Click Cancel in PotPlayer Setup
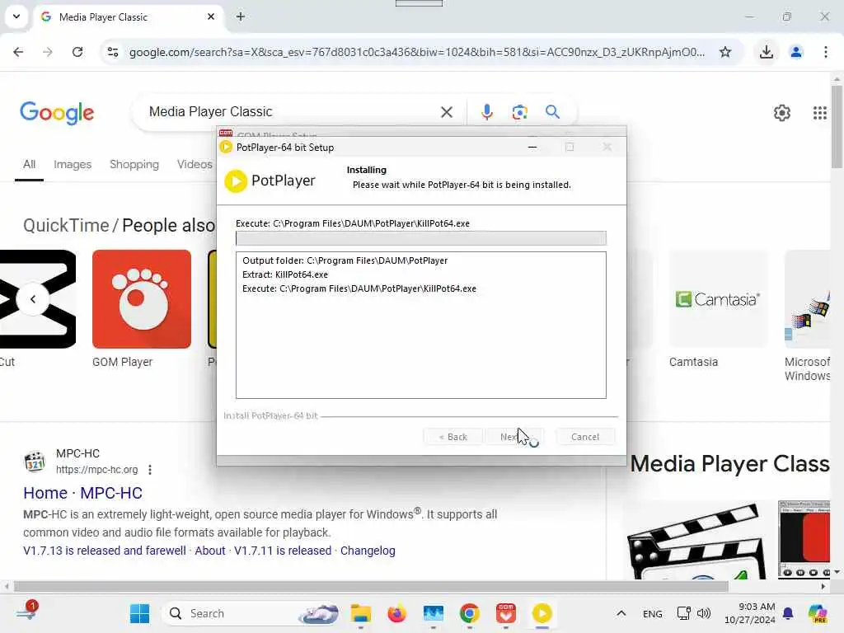The width and height of the screenshot is (844, 633). pos(584,437)
